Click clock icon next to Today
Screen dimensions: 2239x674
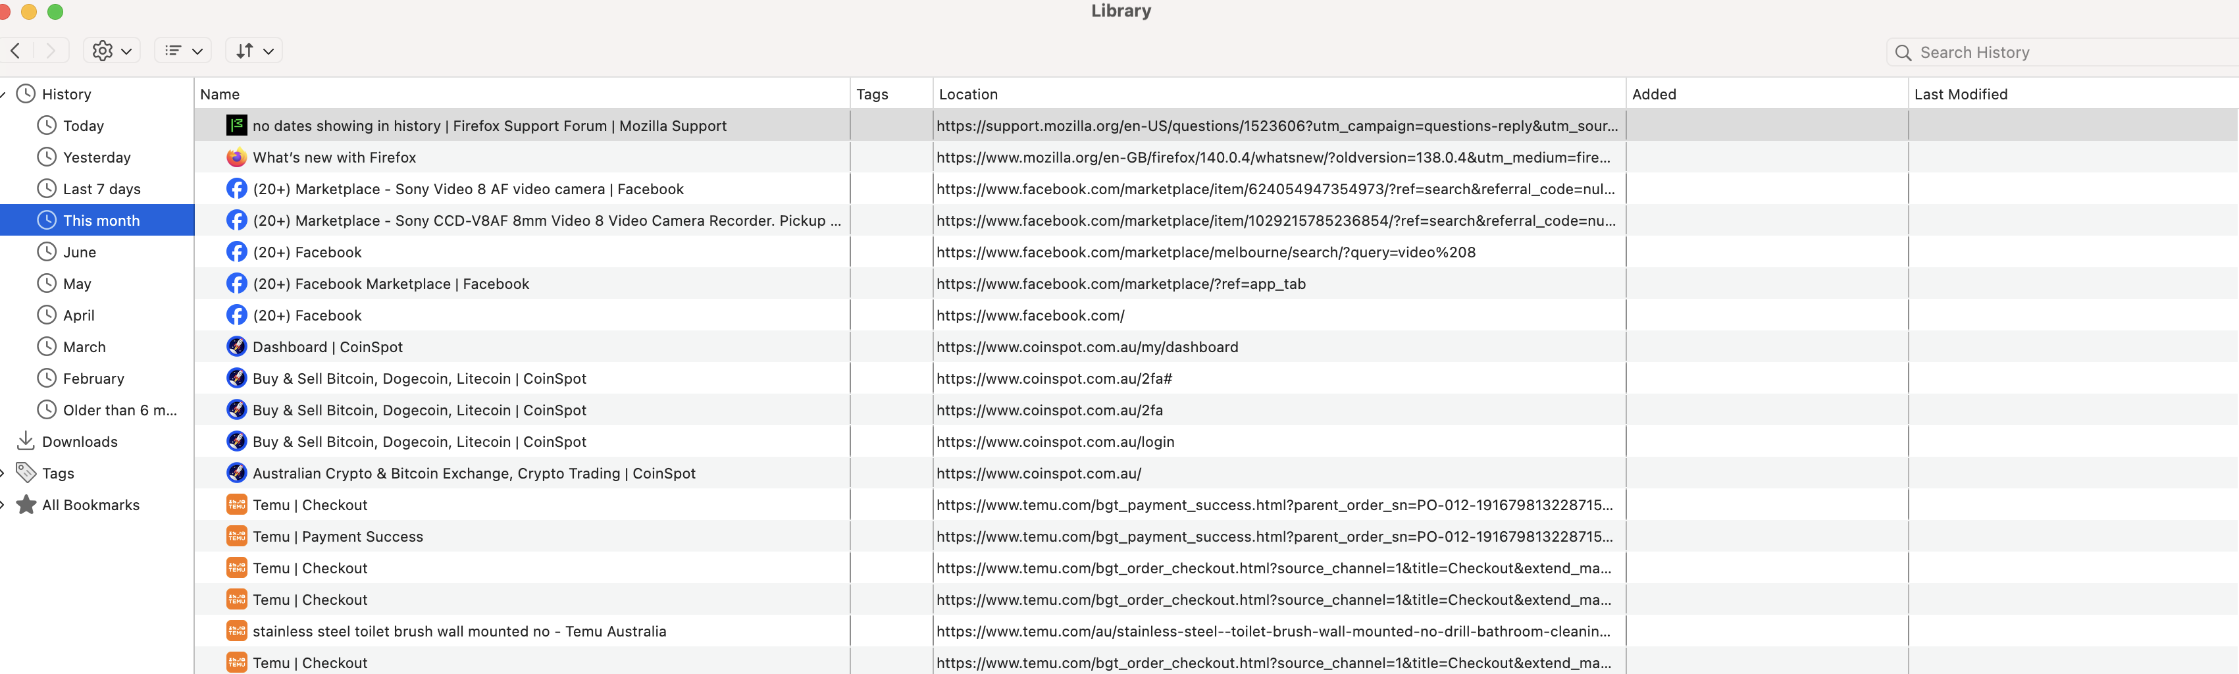click(47, 125)
